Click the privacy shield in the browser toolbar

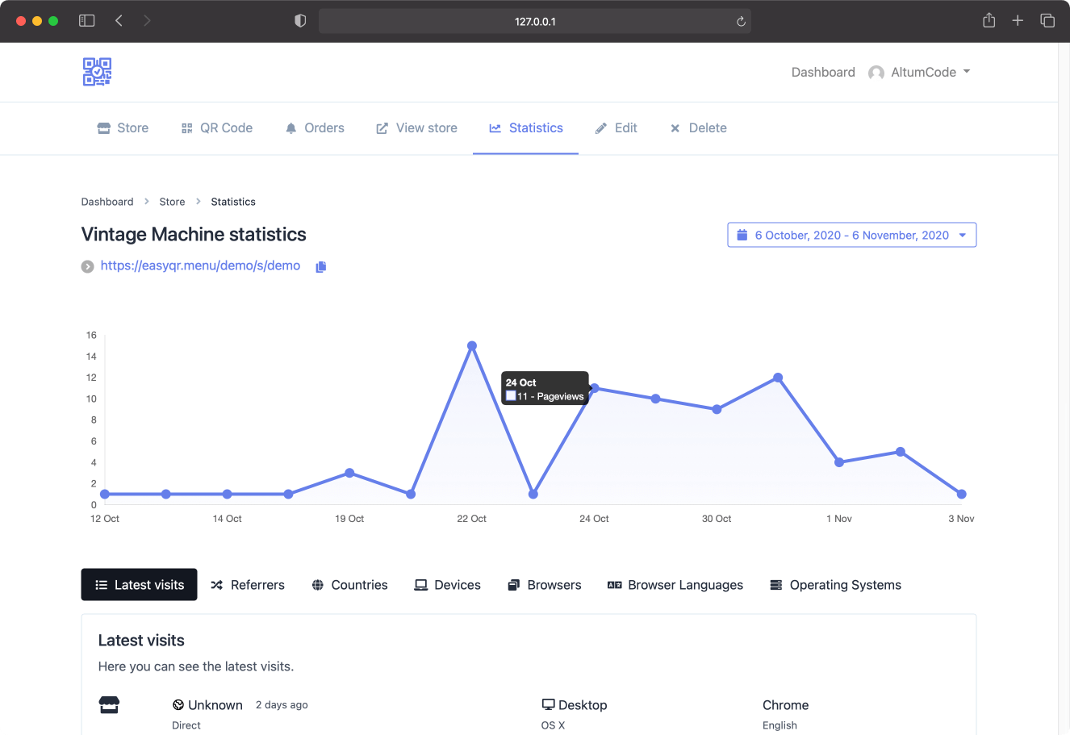pos(299,20)
